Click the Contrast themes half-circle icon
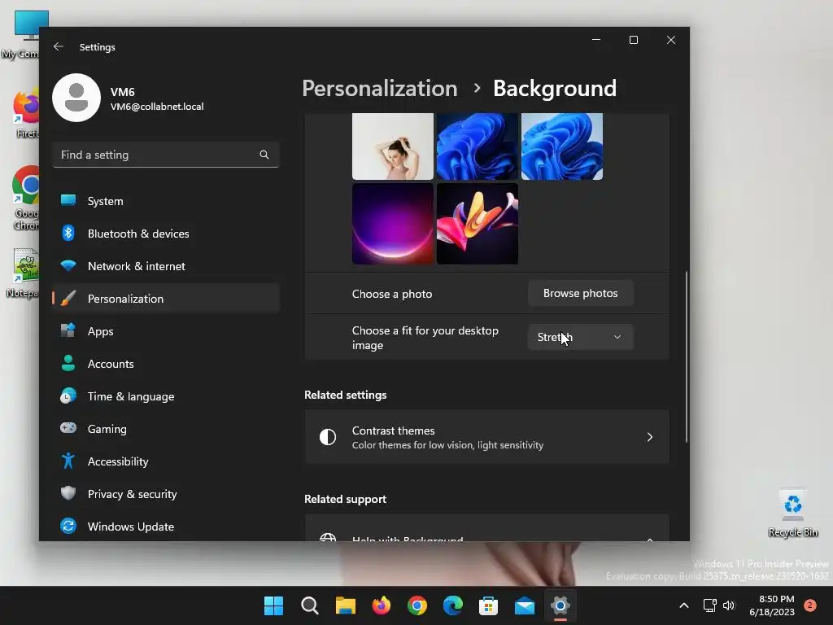 click(328, 437)
